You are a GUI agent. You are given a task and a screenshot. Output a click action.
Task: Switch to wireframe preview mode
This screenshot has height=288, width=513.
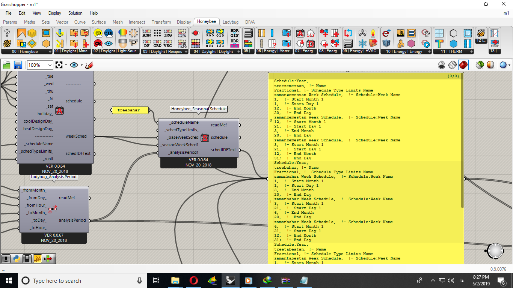point(453,65)
